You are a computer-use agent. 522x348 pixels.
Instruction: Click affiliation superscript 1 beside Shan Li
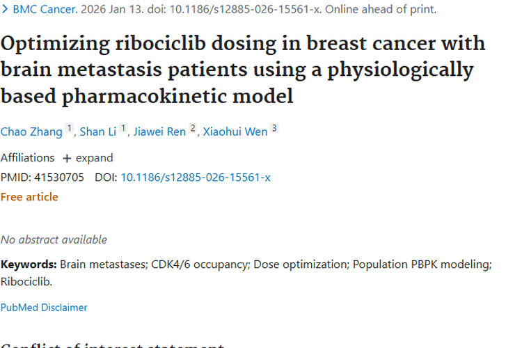coord(123,129)
